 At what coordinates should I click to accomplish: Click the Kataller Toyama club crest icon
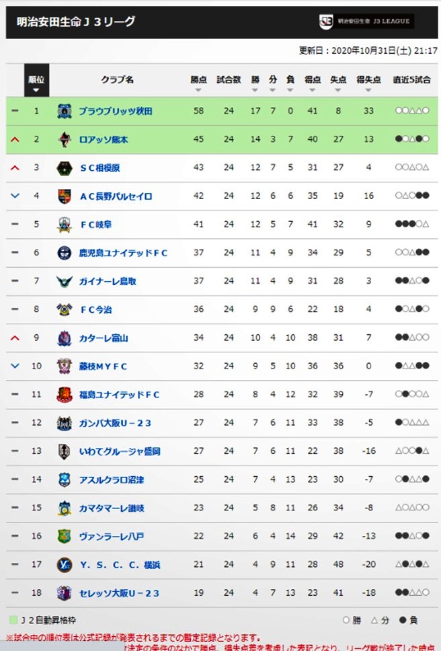[65, 338]
